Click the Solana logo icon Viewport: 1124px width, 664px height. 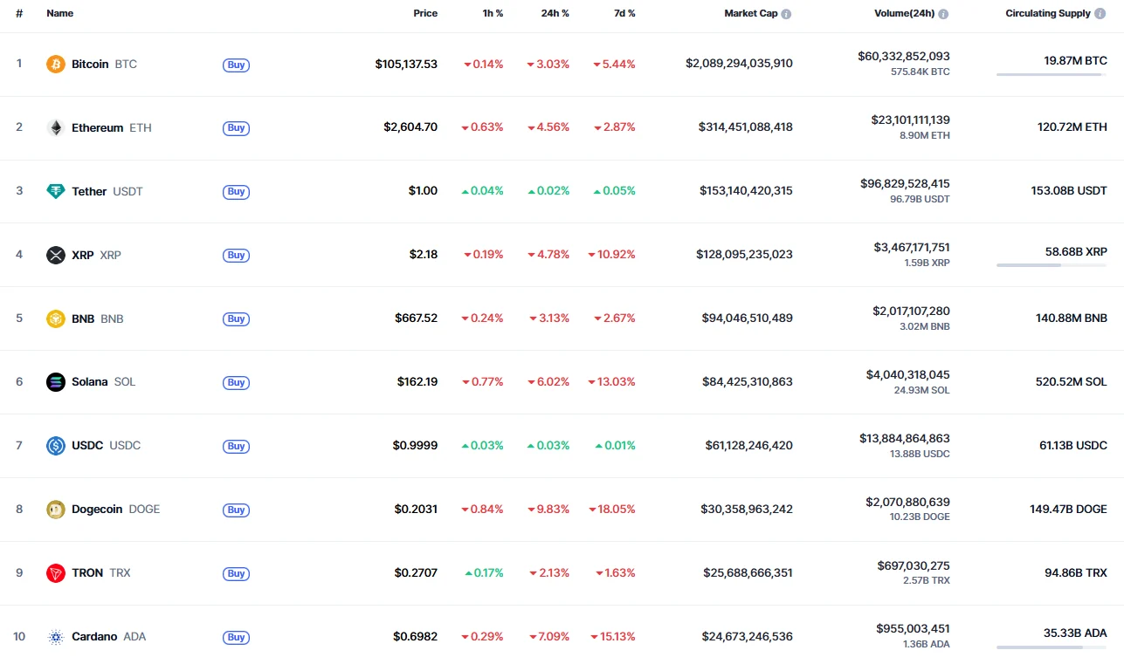click(x=56, y=382)
